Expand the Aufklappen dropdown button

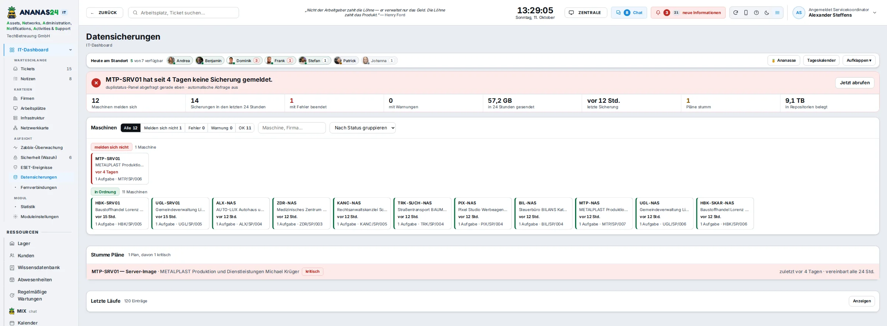point(859,60)
